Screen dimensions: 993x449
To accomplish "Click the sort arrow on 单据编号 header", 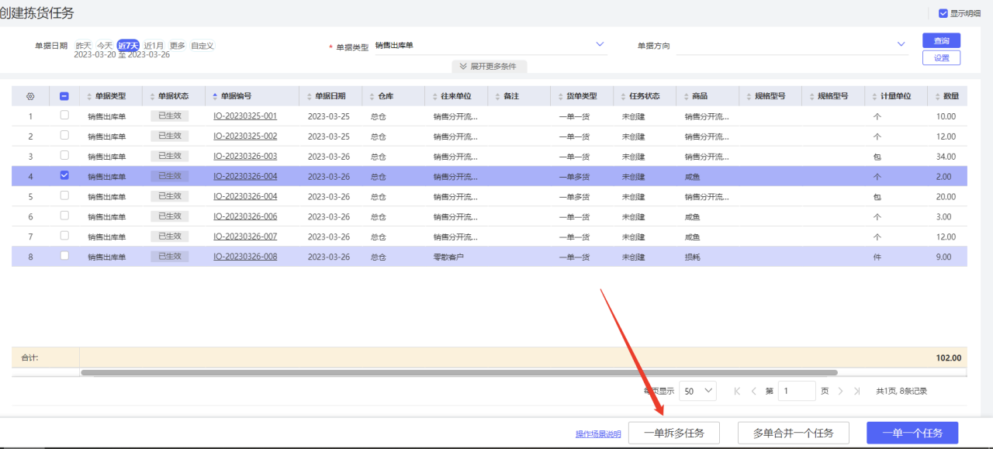I will 215,96.
